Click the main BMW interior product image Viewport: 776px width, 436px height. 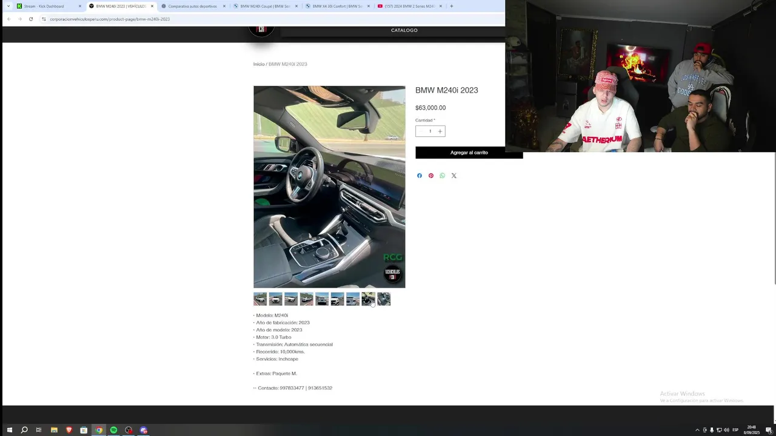tap(329, 187)
